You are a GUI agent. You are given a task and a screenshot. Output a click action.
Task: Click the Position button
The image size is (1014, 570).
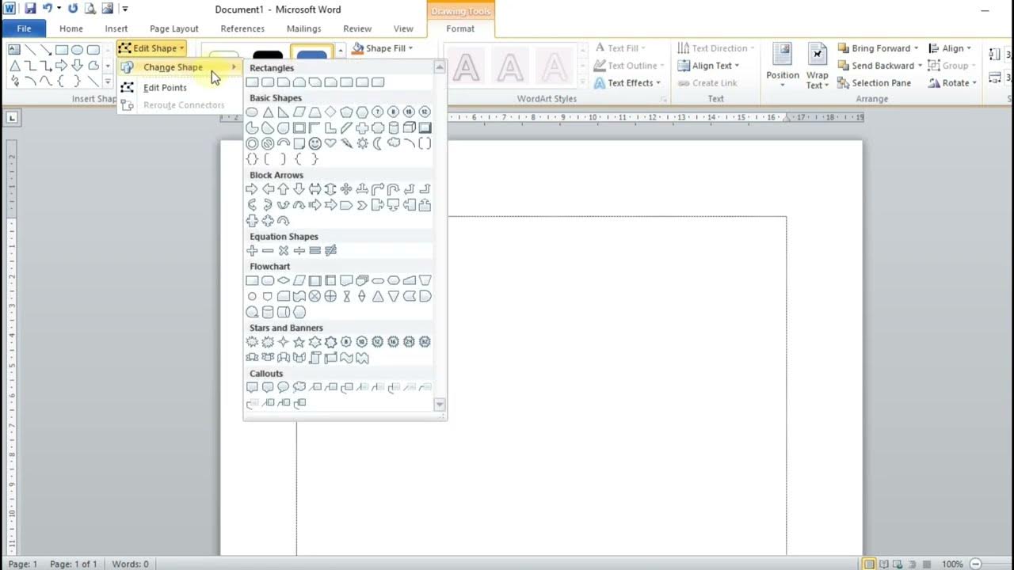coord(783,65)
